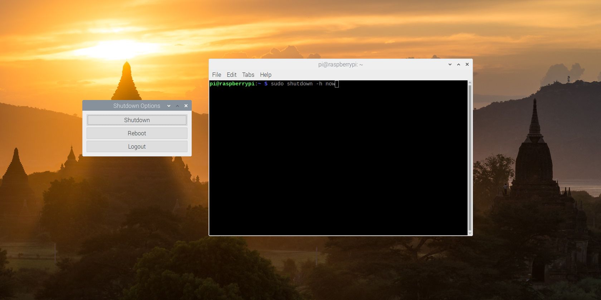This screenshot has width=601, height=300.
Task: Click the 'sudo shutdown -h now' command text
Action: [303, 84]
